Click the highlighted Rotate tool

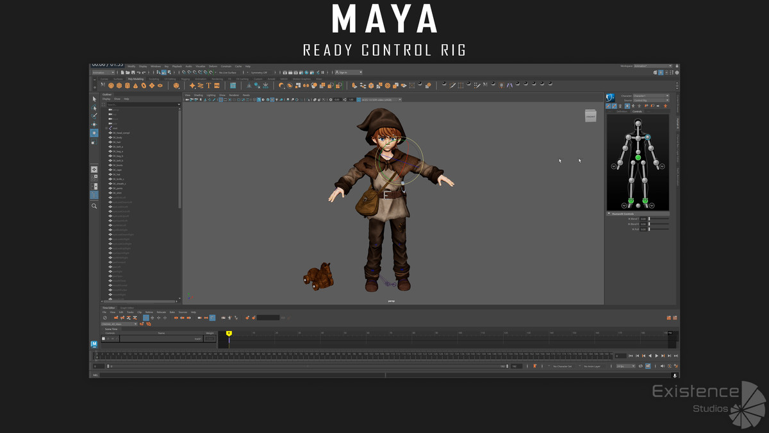click(x=94, y=133)
